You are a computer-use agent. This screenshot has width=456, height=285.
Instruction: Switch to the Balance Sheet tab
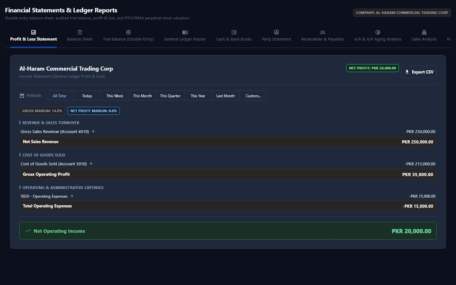[80, 36]
